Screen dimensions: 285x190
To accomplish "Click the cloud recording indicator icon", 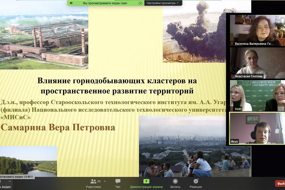I will click(x=140, y=3).
